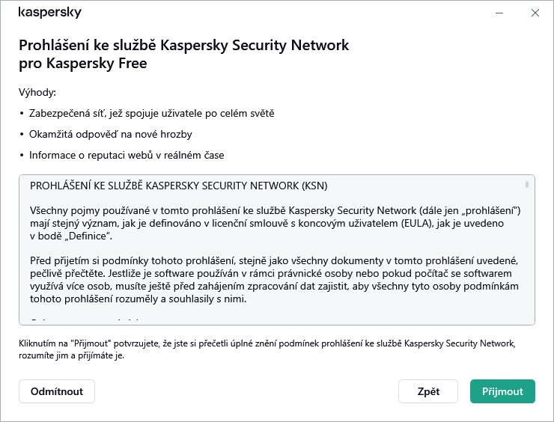Click the scrollbar thumb in the statement box
This screenshot has width=554, height=422.
pyautogui.click(x=527, y=184)
